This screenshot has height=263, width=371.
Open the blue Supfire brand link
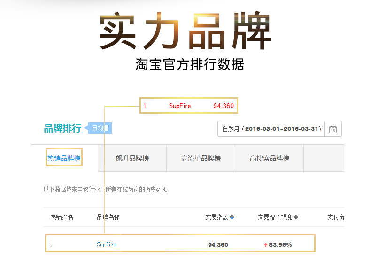click(x=107, y=244)
